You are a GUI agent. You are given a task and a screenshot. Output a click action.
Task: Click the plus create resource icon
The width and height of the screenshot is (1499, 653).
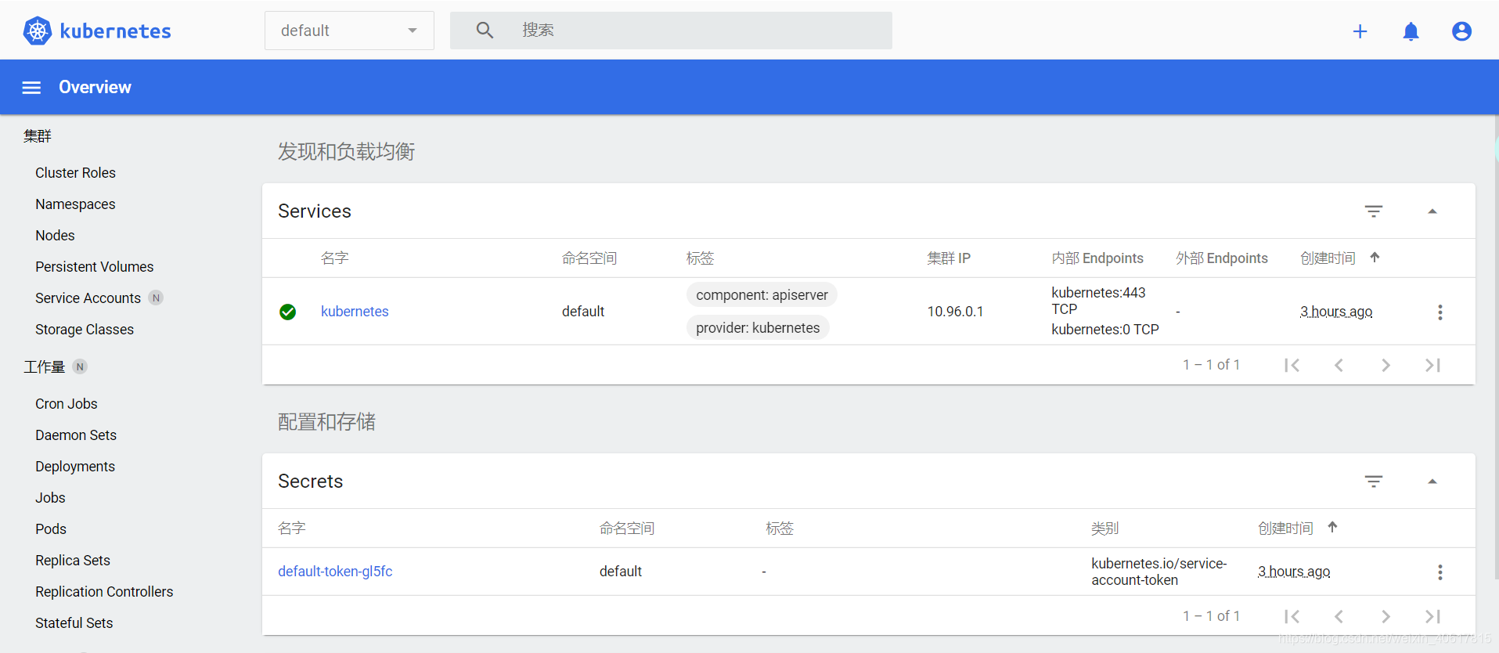1360,31
